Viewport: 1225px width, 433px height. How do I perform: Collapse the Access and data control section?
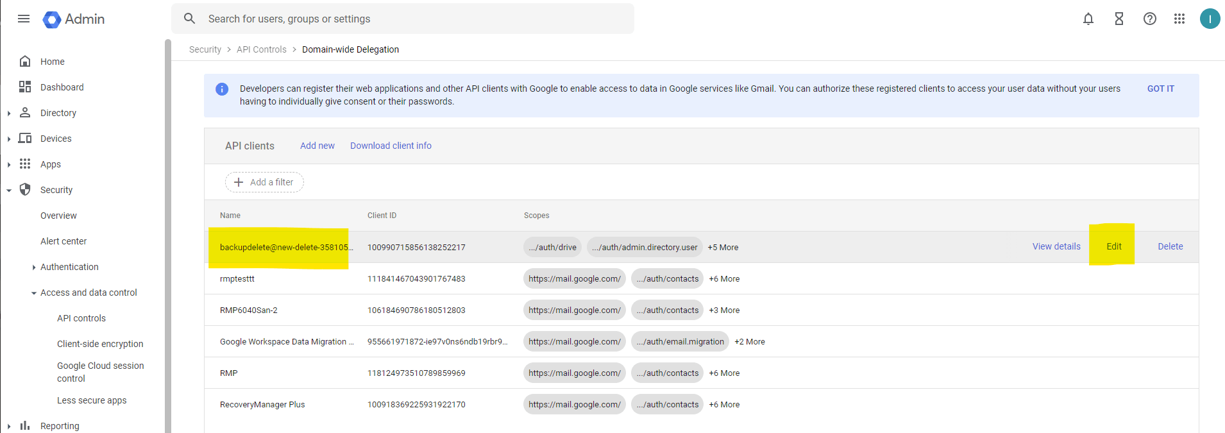coord(34,293)
